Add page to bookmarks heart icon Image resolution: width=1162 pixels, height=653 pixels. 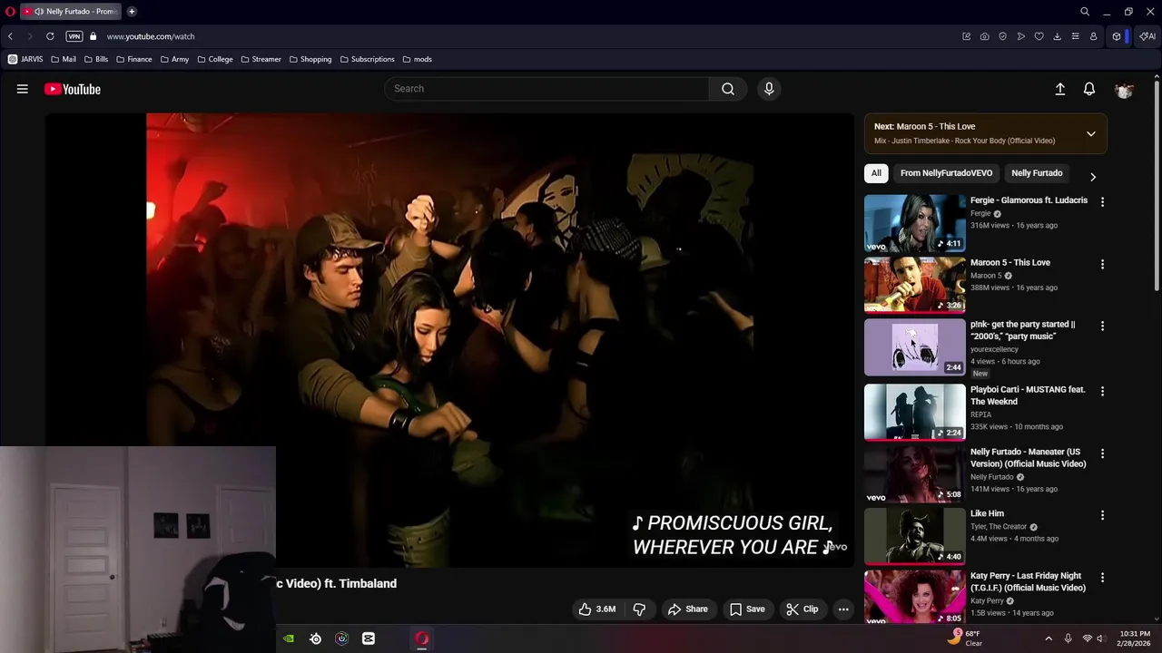tap(1039, 36)
